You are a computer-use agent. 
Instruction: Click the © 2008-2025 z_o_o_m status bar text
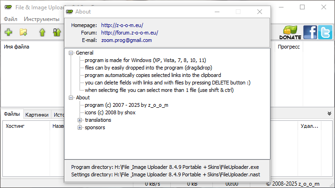point(293,184)
